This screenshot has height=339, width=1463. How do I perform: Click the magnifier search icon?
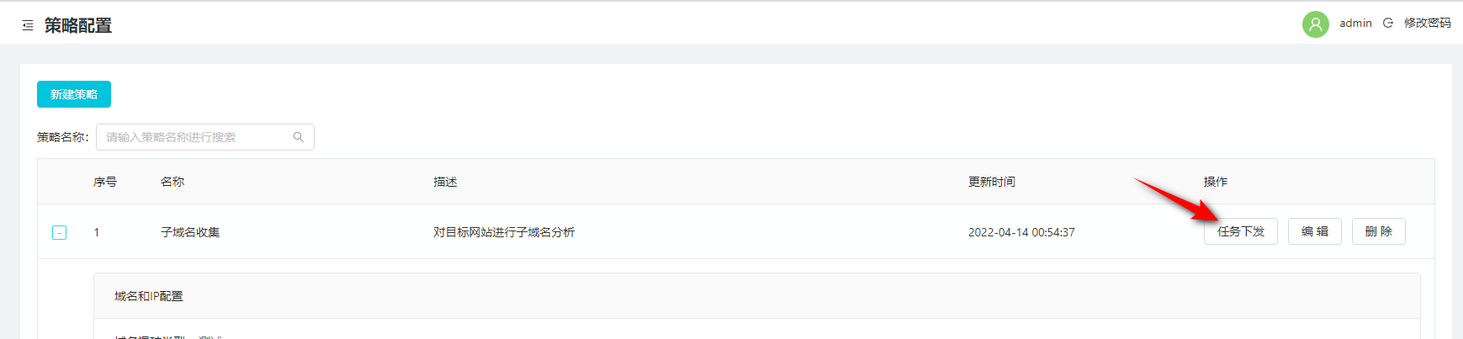299,137
